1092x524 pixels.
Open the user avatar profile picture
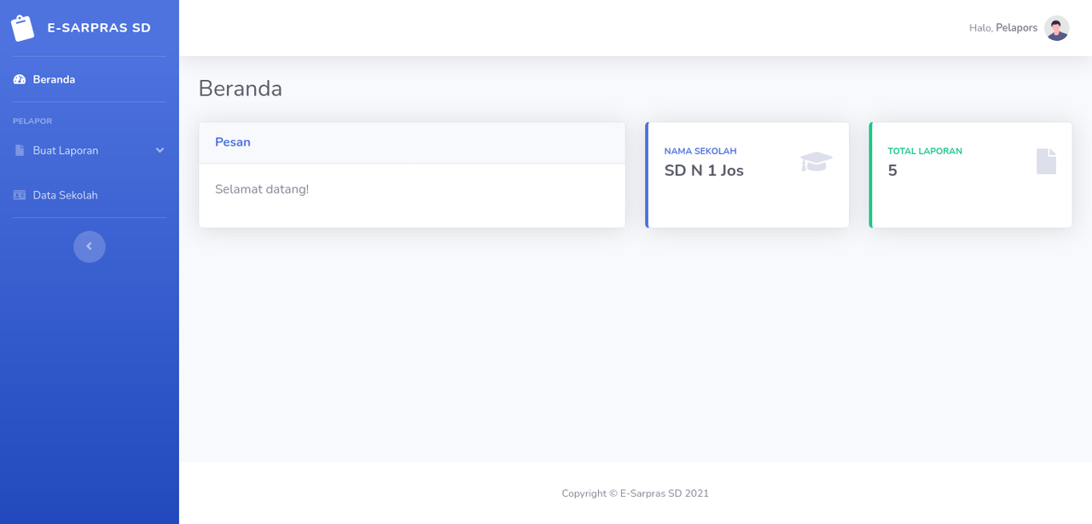pyautogui.click(x=1057, y=28)
